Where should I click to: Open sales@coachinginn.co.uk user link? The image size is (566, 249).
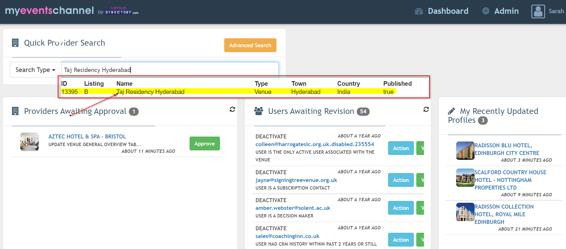287,236
